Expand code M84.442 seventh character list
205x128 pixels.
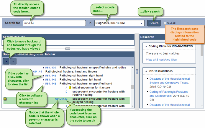tap(44, 80)
